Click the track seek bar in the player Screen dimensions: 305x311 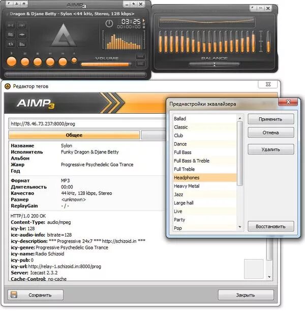point(75,75)
